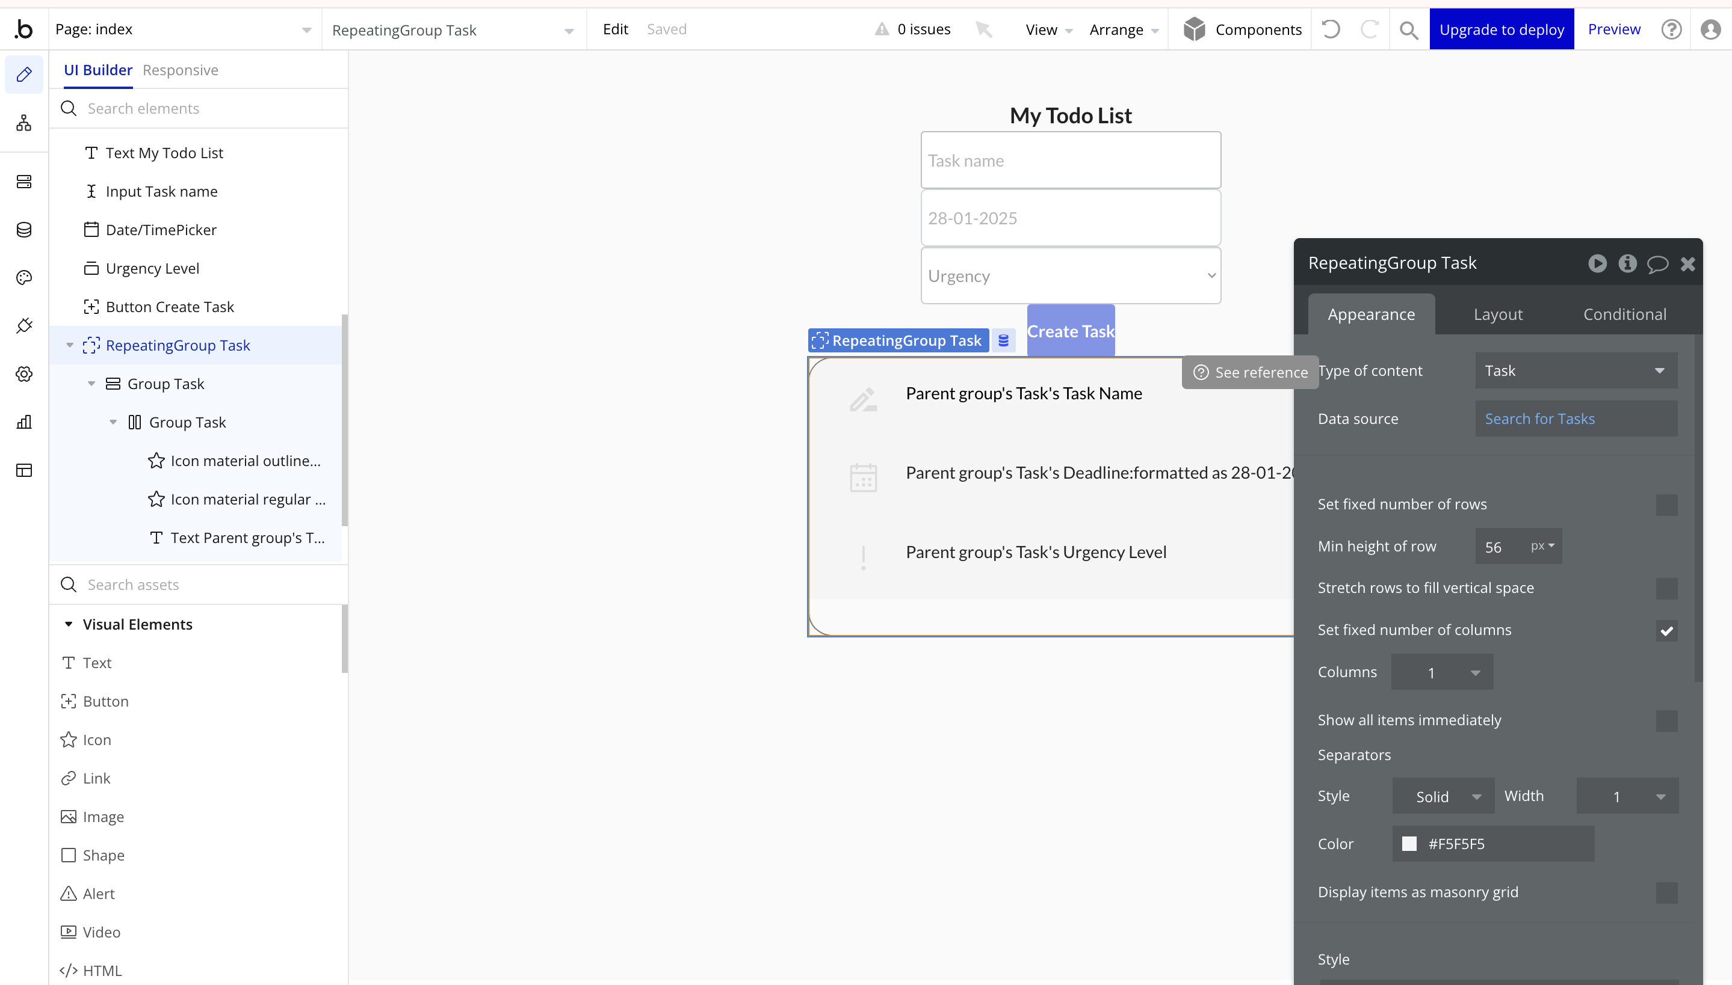
Task: Open the Settings gear in sidebar
Action: click(23, 374)
